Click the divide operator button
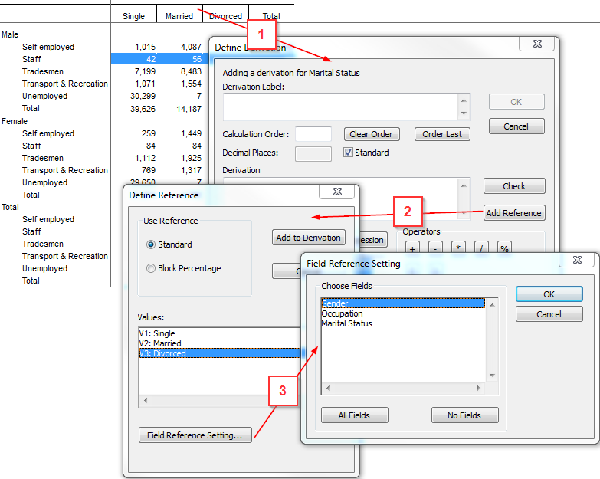Viewport: 600px width, 479px height. (x=481, y=248)
